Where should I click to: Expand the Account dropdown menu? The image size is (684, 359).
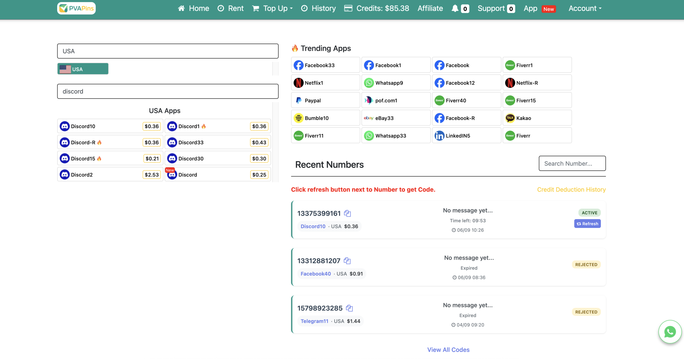(585, 8)
